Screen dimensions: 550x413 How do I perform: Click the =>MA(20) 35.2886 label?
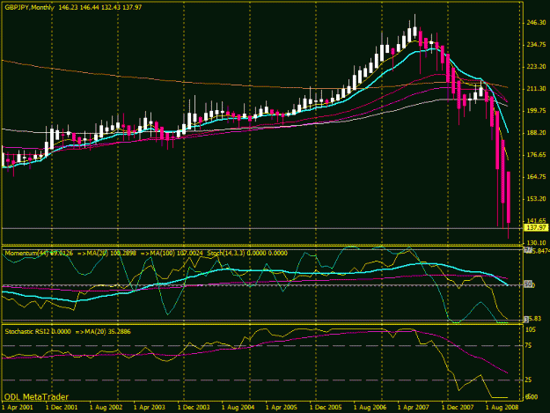[103, 331]
